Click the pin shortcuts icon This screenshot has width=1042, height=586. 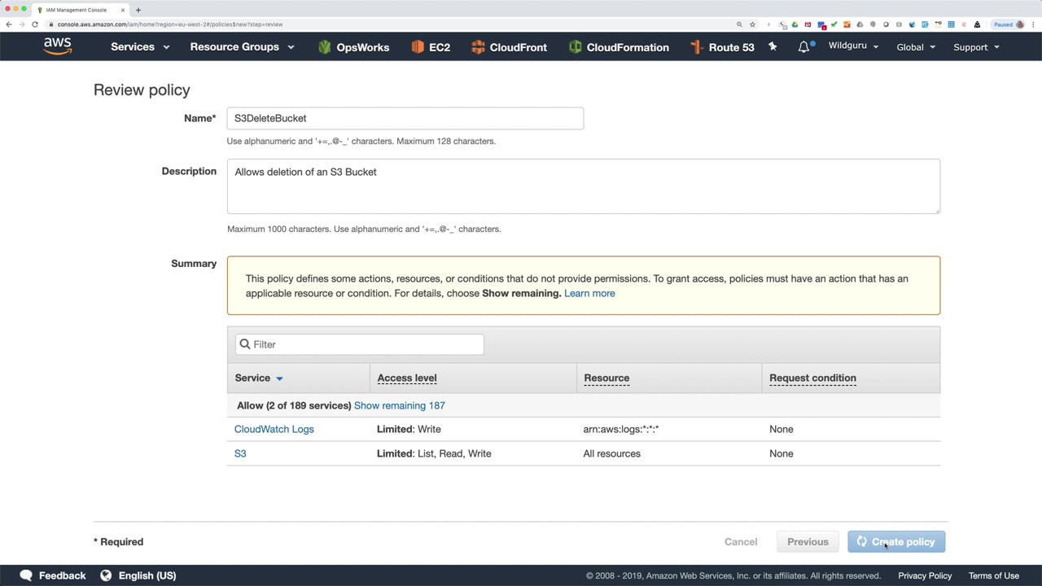coord(773,47)
